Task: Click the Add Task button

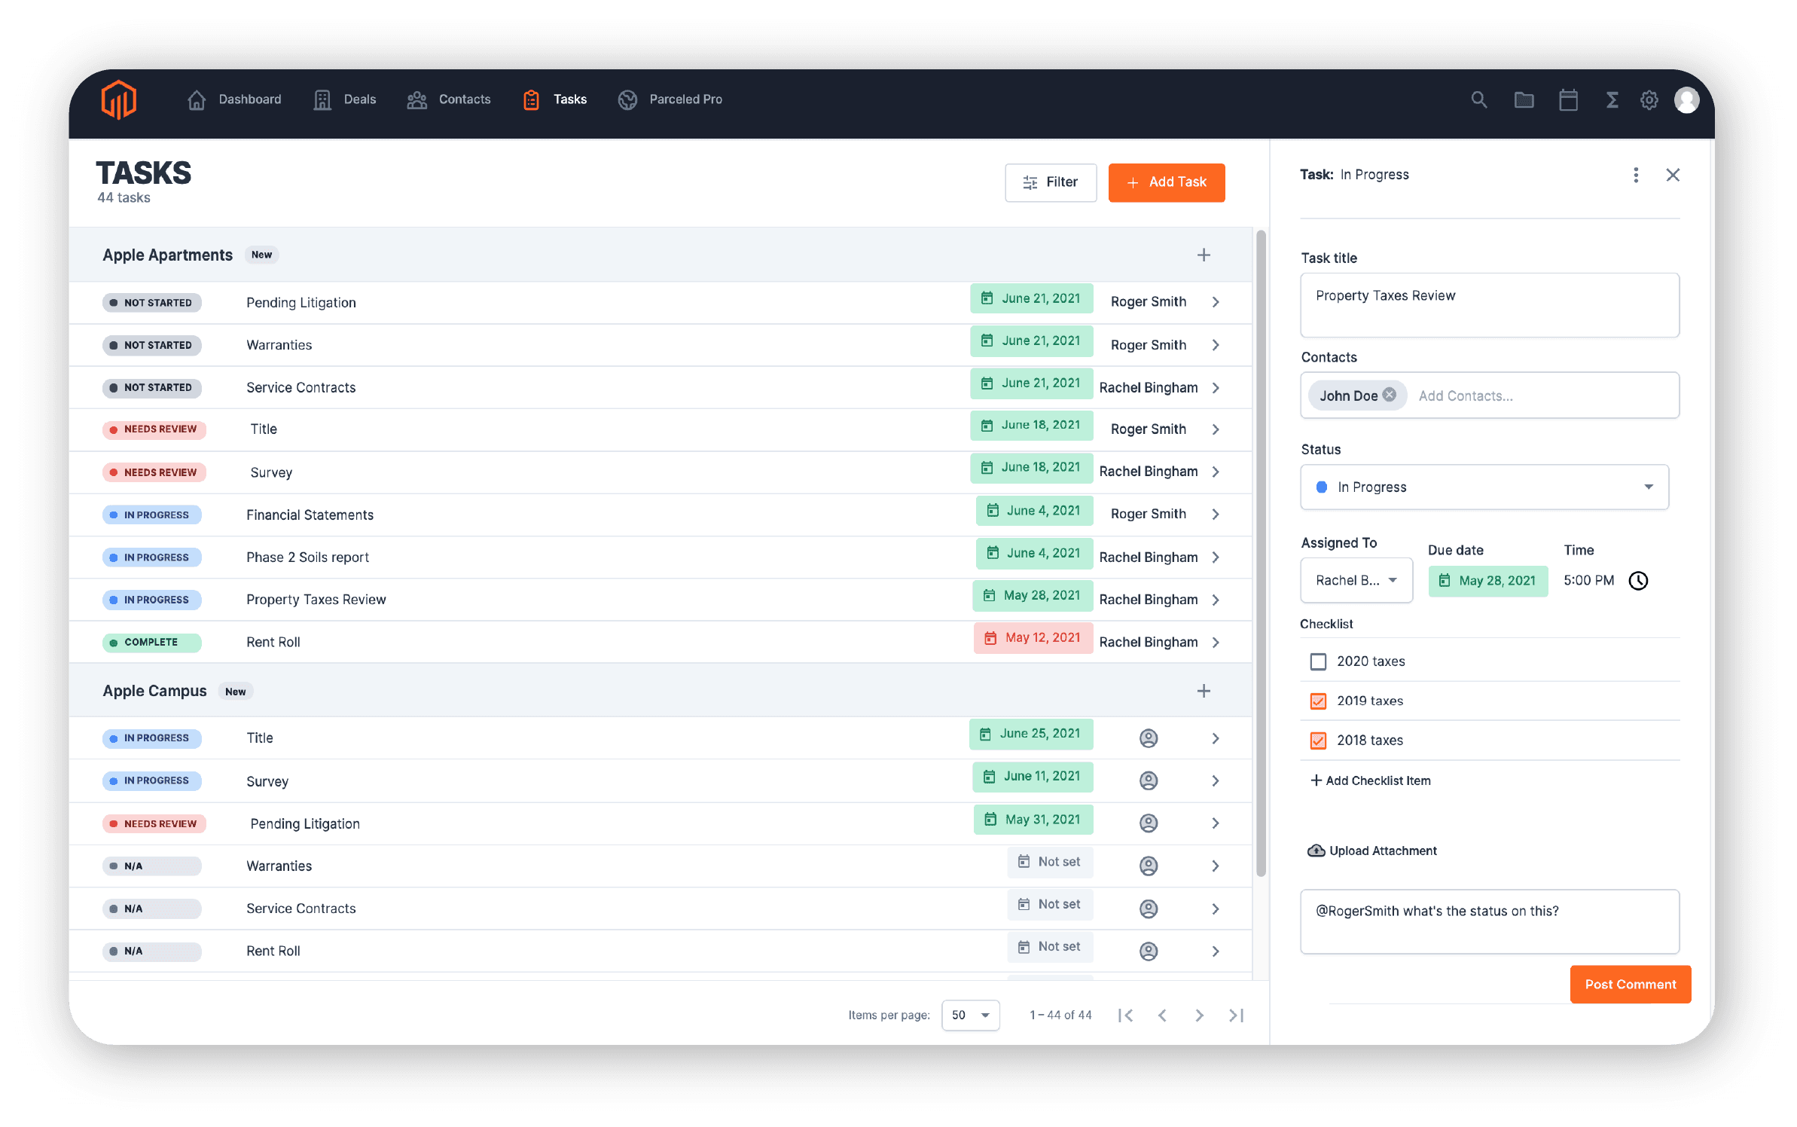Action: (1166, 182)
